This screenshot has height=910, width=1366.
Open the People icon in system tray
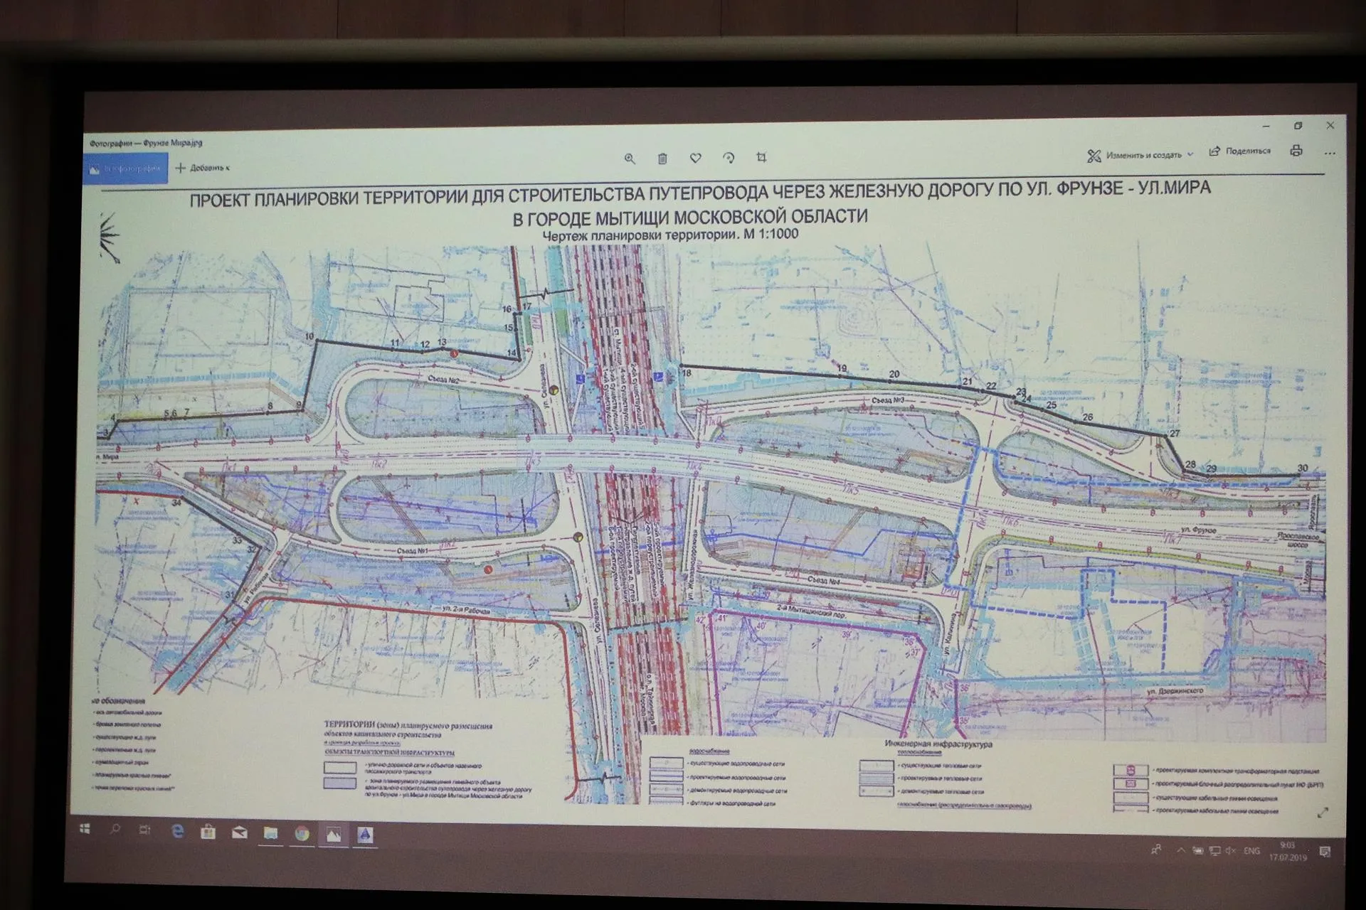[x=1156, y=849]
